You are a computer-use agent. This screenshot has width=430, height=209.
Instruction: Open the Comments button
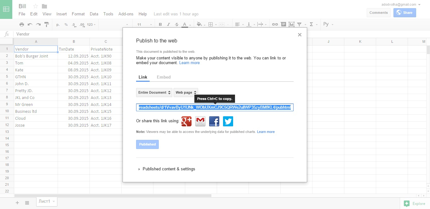[x=378, y=13]
